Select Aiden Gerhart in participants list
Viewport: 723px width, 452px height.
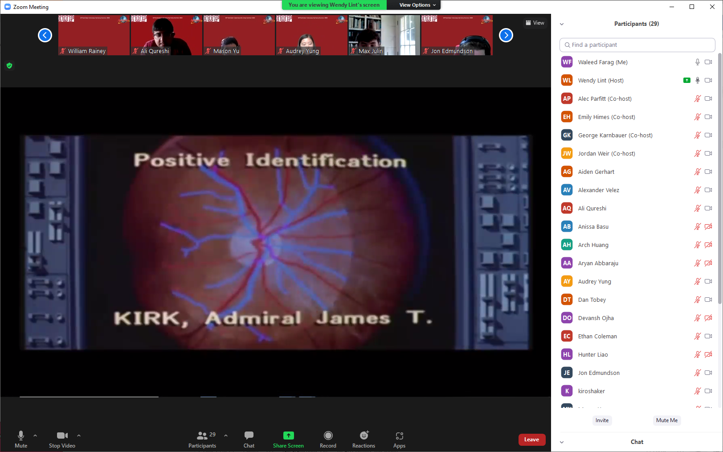(637, 172)
